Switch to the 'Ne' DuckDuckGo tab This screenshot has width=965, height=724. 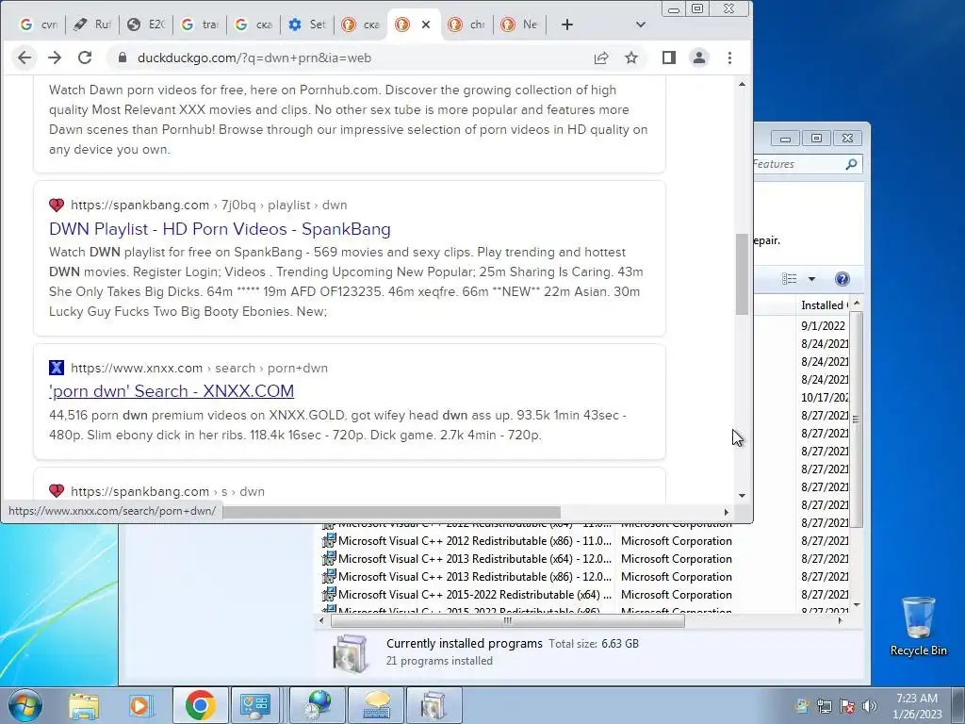click(520, 25)
